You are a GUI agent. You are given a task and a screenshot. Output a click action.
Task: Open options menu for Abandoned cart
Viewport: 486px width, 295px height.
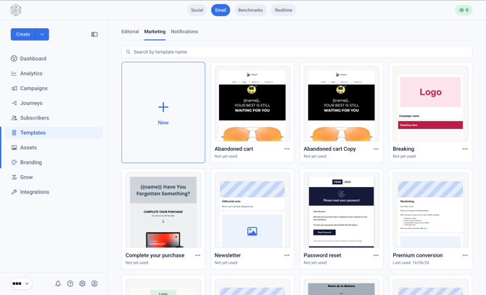[x=287, y=149]
